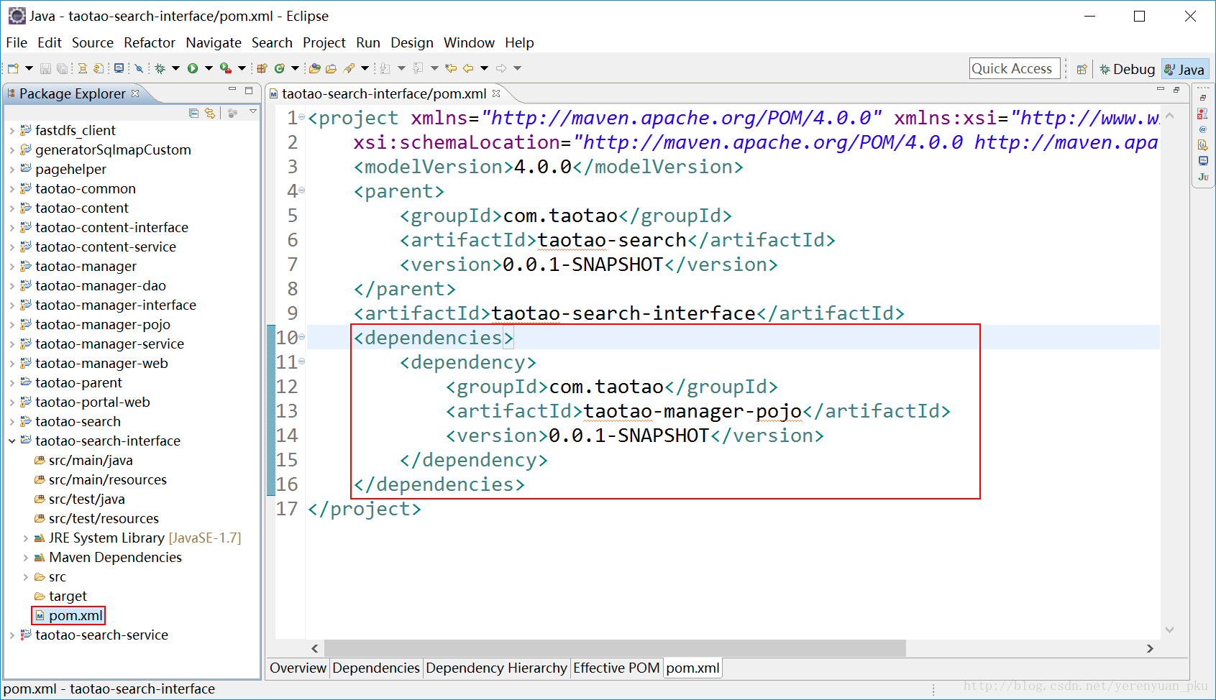The width and height of the screenshot is (1216, 700).
Task: Switch to the Effective POM tab
Action: point(616,668)
